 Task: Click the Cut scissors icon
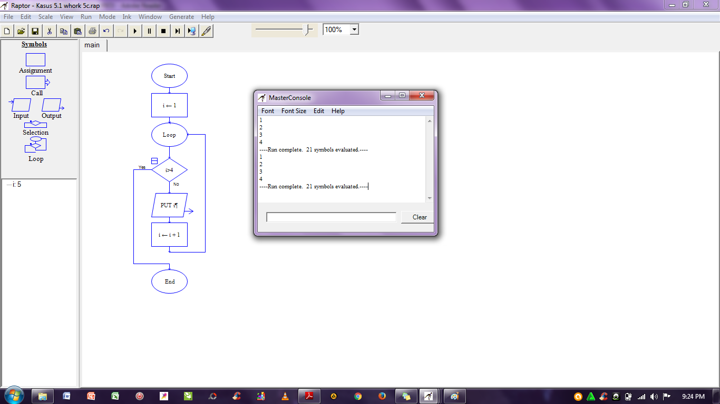[50, 31]
